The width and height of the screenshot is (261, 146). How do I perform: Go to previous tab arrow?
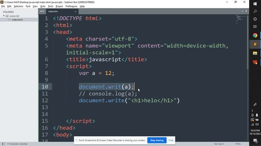pos(41,11)
